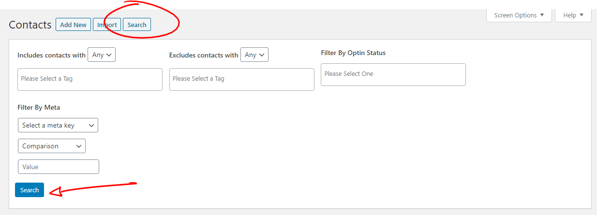Open the Comparison dropdown
The height and width of the screenshot is (215, 597).
pyautogui.click(x=51, y=146)
